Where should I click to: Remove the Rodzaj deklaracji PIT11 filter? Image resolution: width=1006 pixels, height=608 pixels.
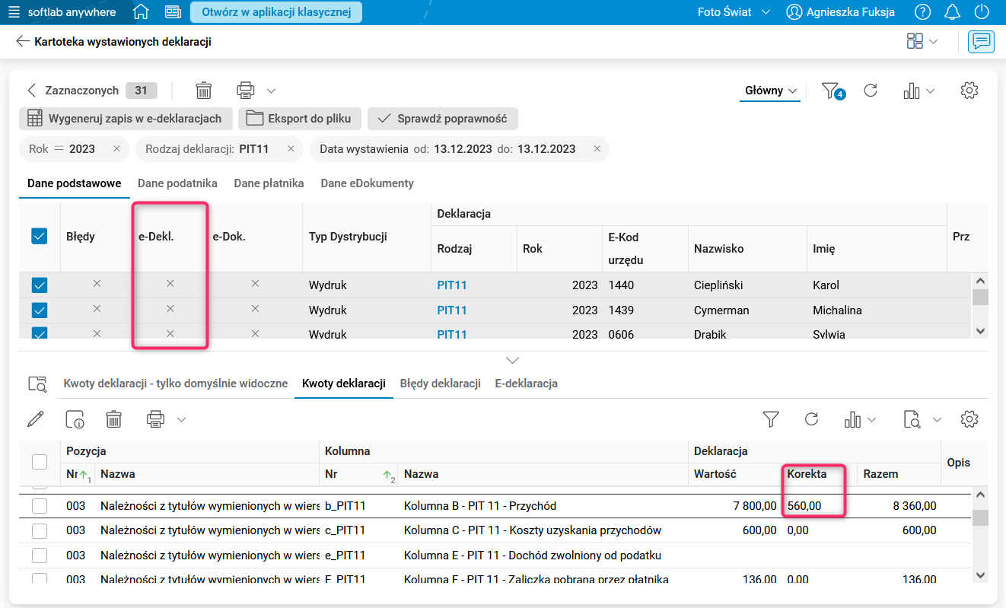[291, 149]
